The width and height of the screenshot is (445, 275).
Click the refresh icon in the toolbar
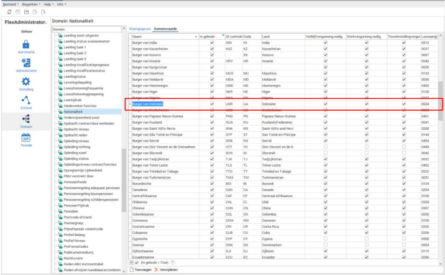(9, 12)
